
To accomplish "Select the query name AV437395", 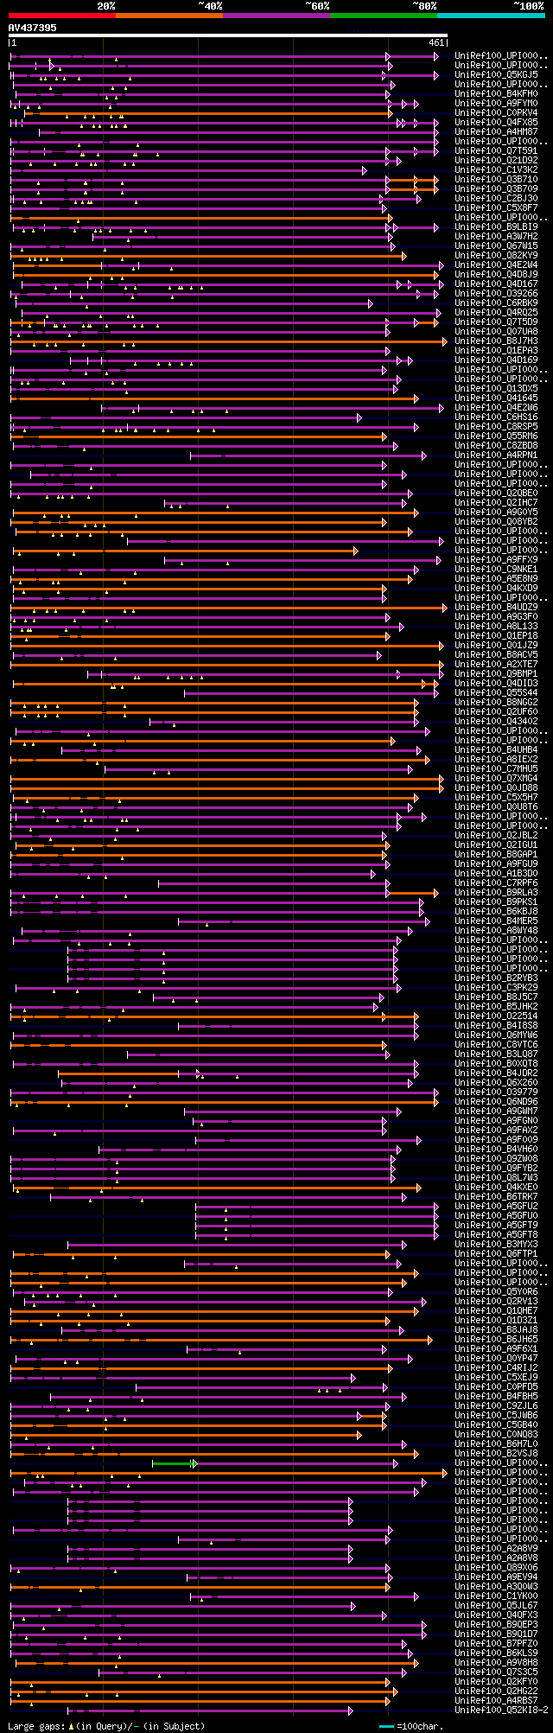I will click(x=33, y=28).
